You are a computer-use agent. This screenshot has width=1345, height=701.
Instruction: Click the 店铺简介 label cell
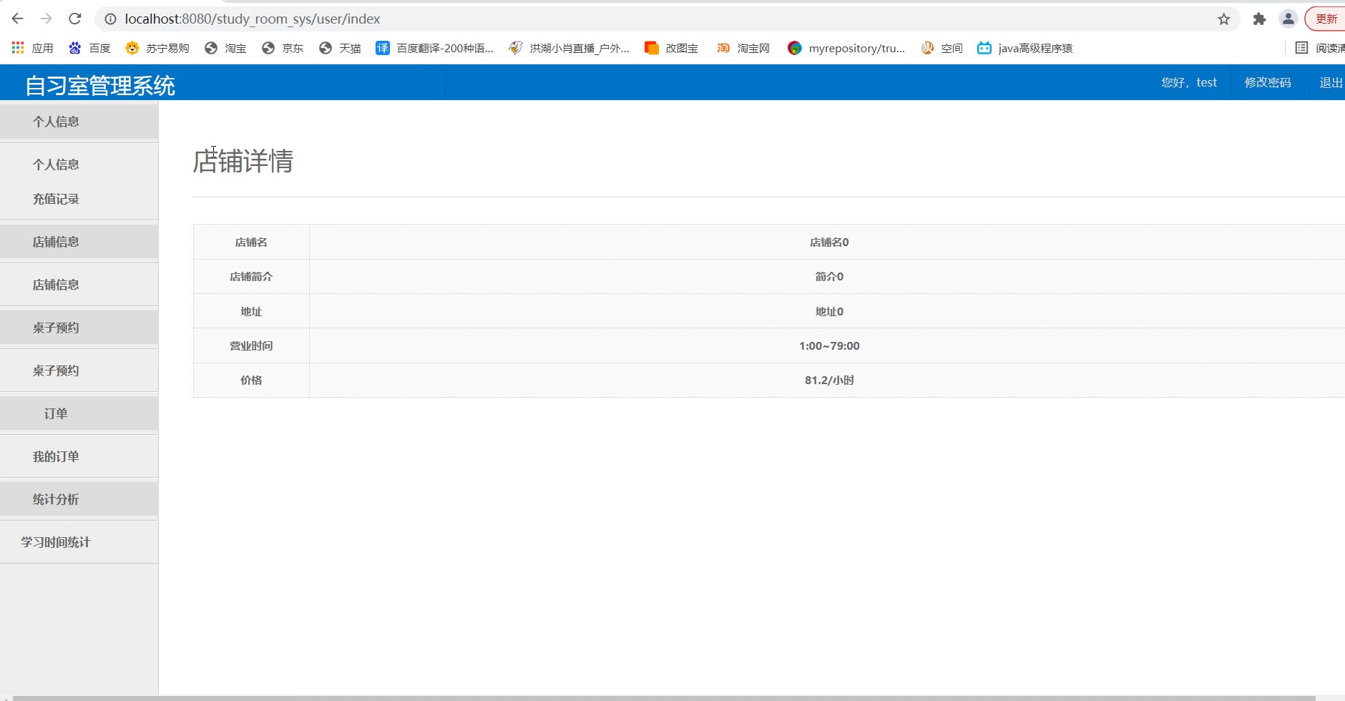[x=251, y=277]
